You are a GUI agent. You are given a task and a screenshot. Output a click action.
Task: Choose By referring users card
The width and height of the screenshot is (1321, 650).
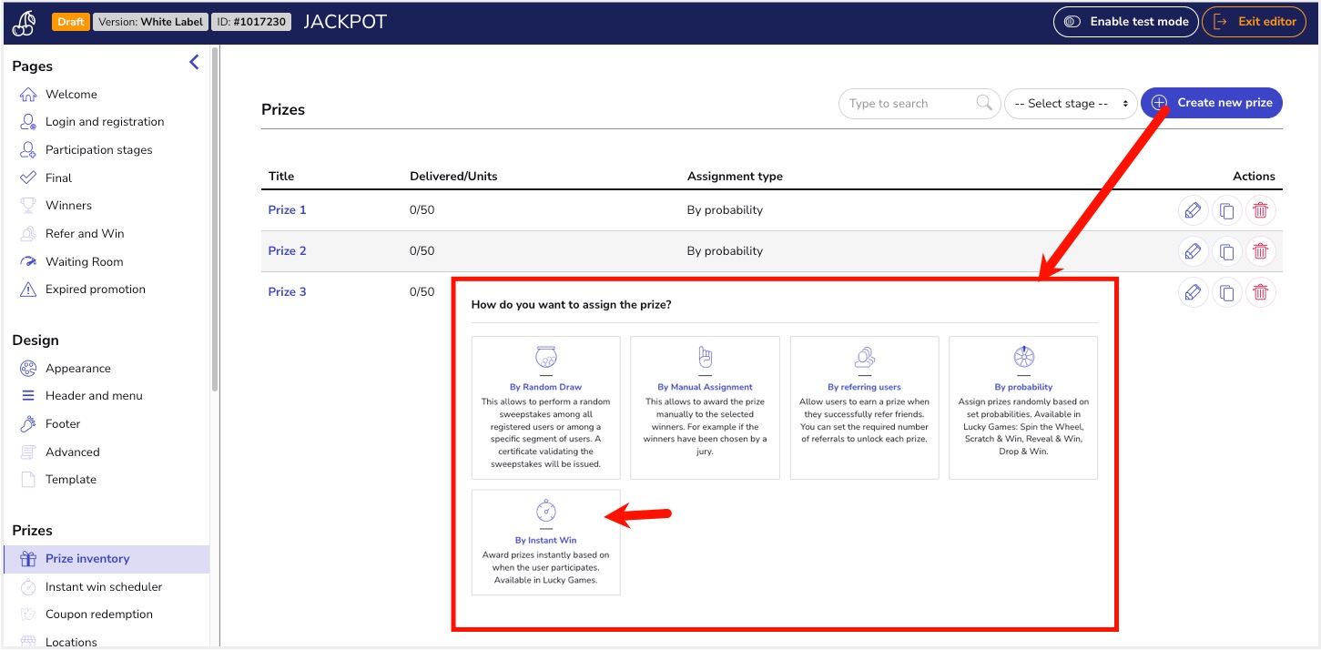864,408
